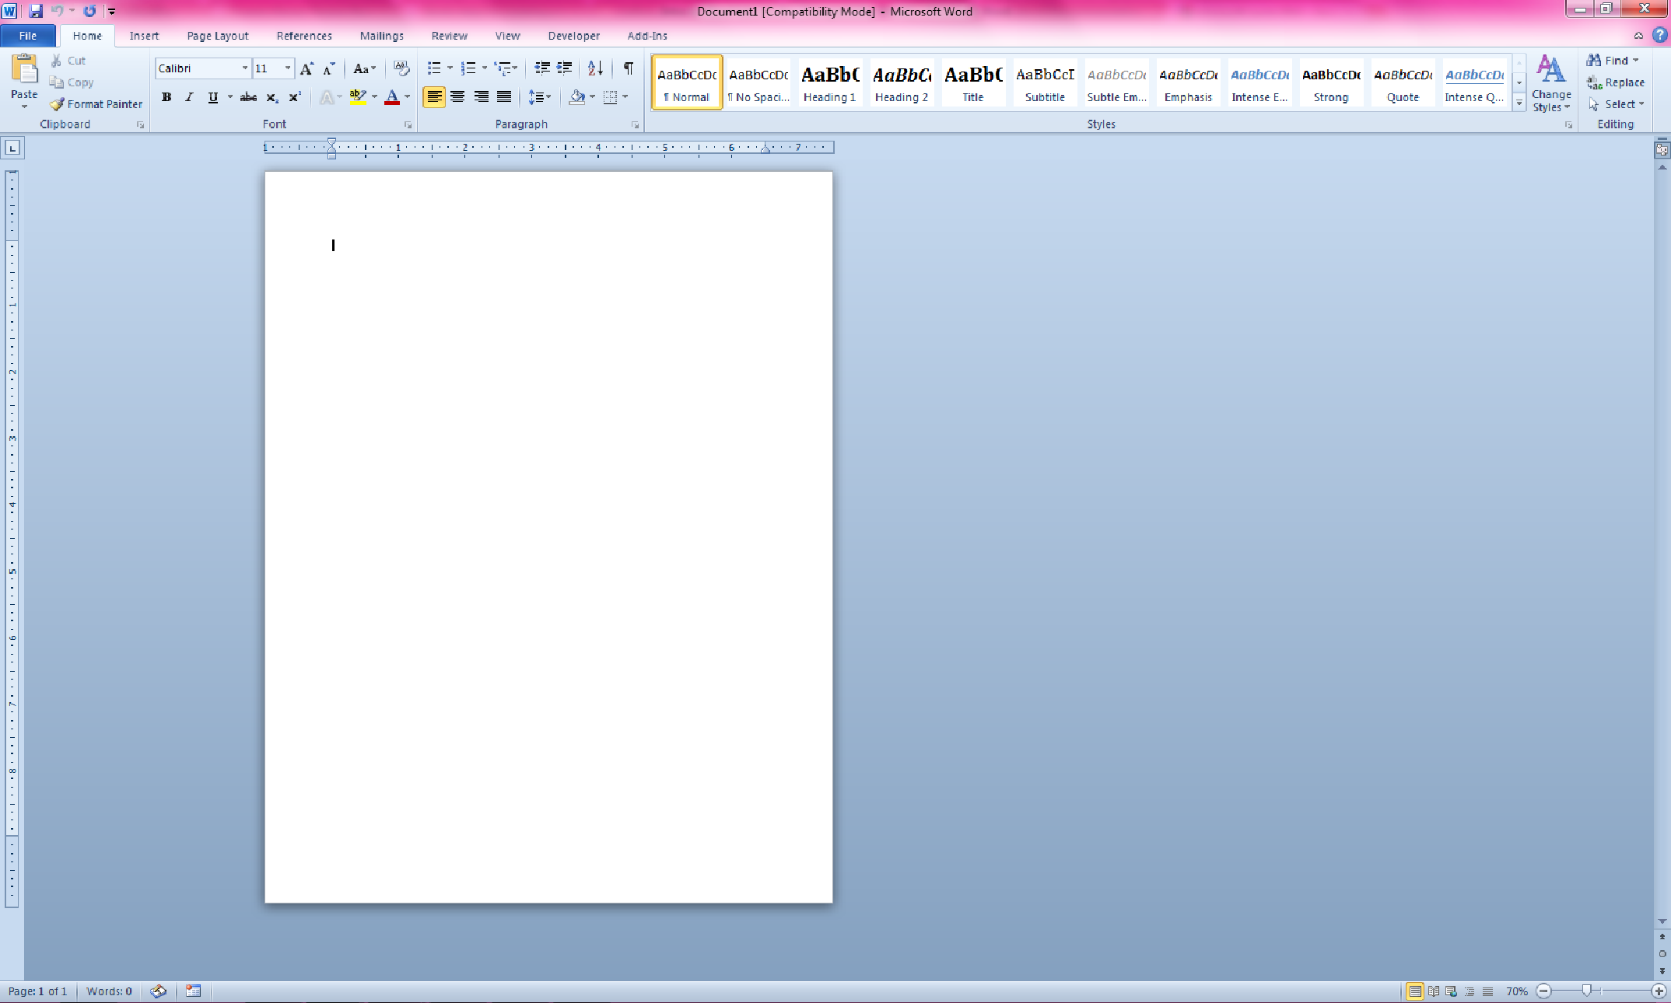Viewport: 1671px width, 1003px height.
Task: Click the Words: 0 status bar counter
Action: coord(109,991)
